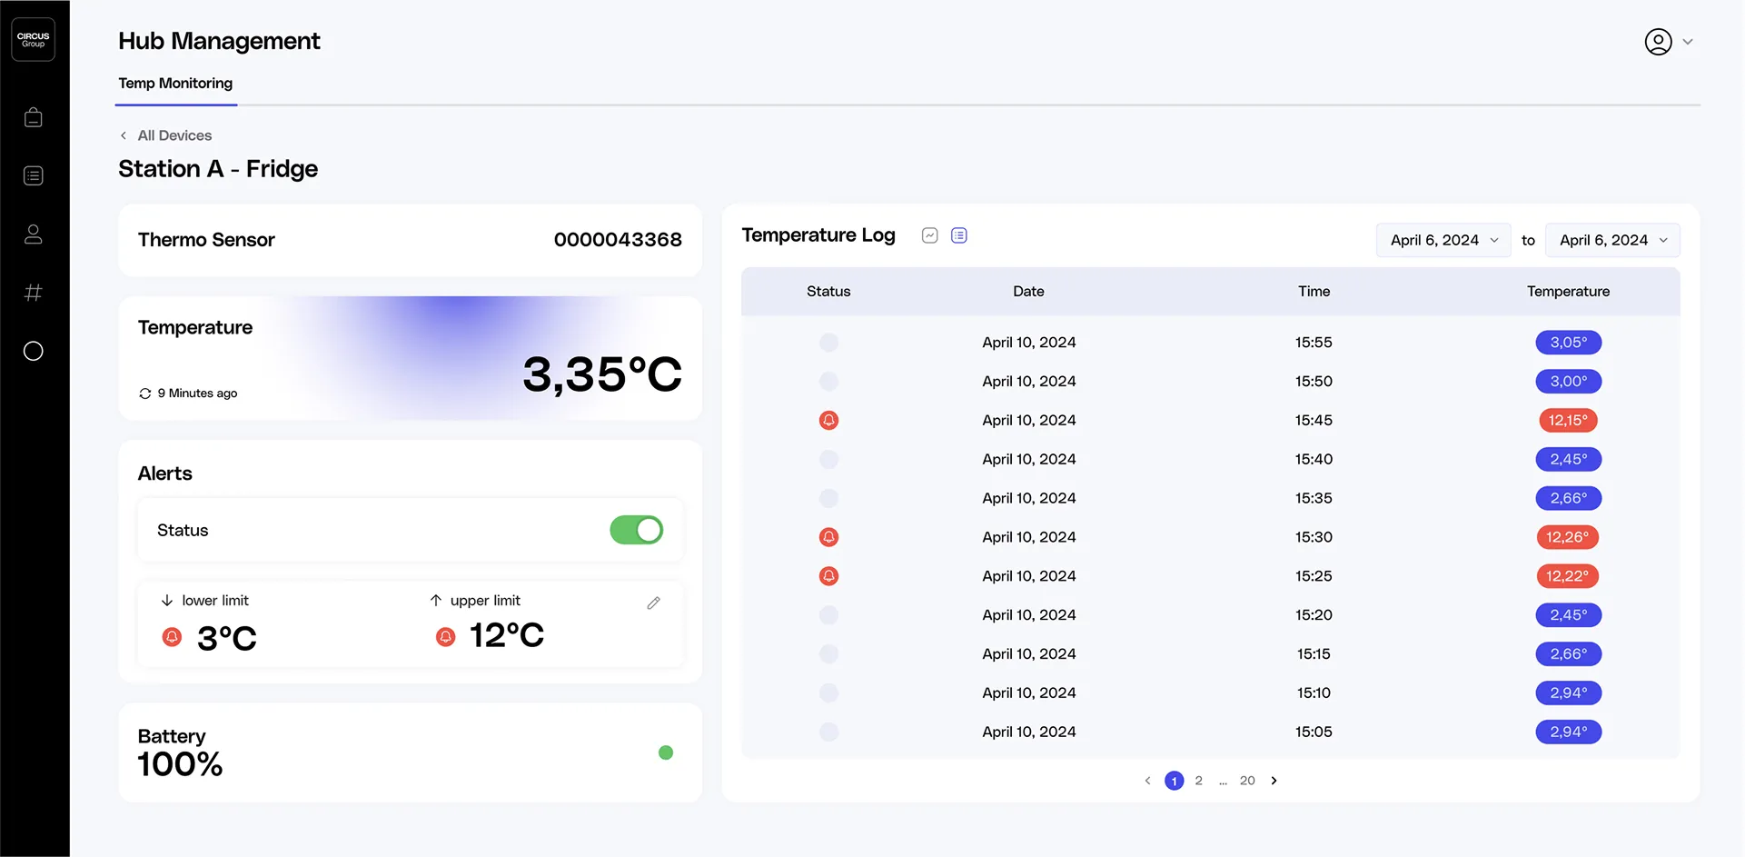Open the ending April 6, 2024 date selector

(x=1611, y=240)
